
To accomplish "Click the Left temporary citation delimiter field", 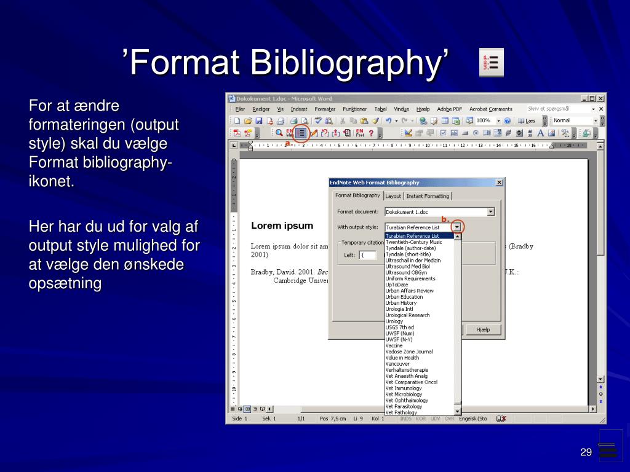I will [x=368, y=255].
